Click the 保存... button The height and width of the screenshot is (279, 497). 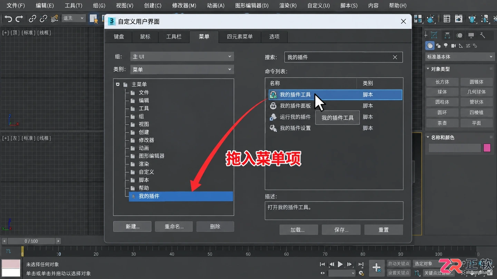point(341,230)
